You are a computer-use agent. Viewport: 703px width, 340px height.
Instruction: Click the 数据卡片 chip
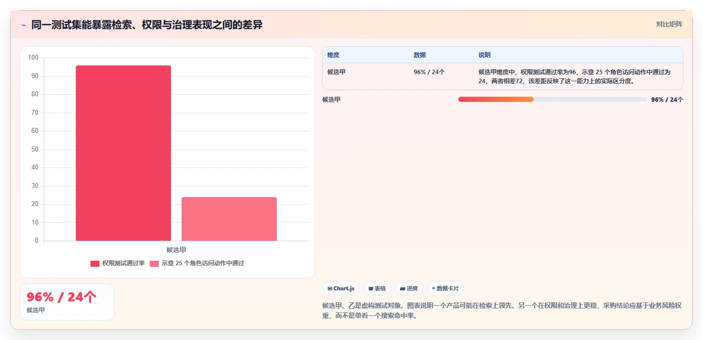click(x=445, y=288)
